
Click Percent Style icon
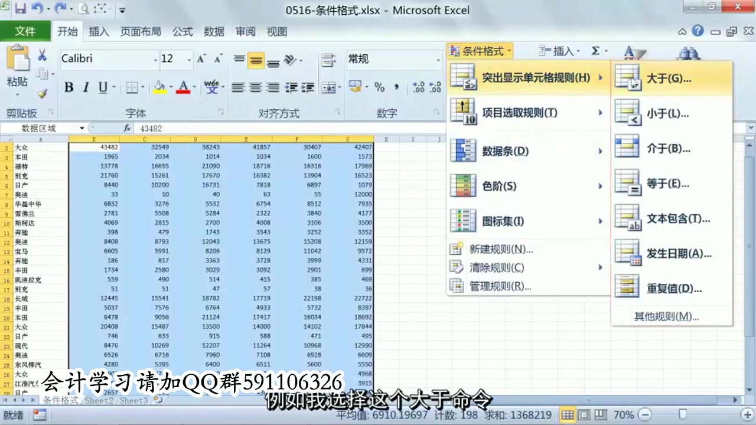click(379, 87)
